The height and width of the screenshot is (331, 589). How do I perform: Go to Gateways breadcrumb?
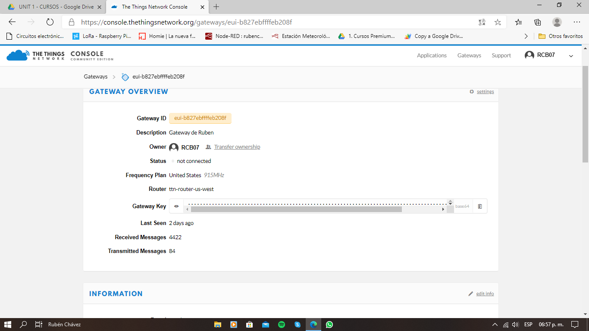click(96, 77)
